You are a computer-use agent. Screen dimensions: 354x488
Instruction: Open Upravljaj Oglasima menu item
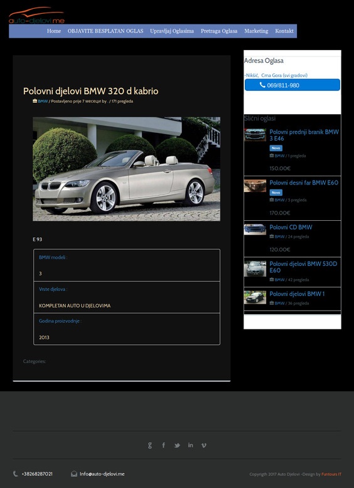point(172,31)
